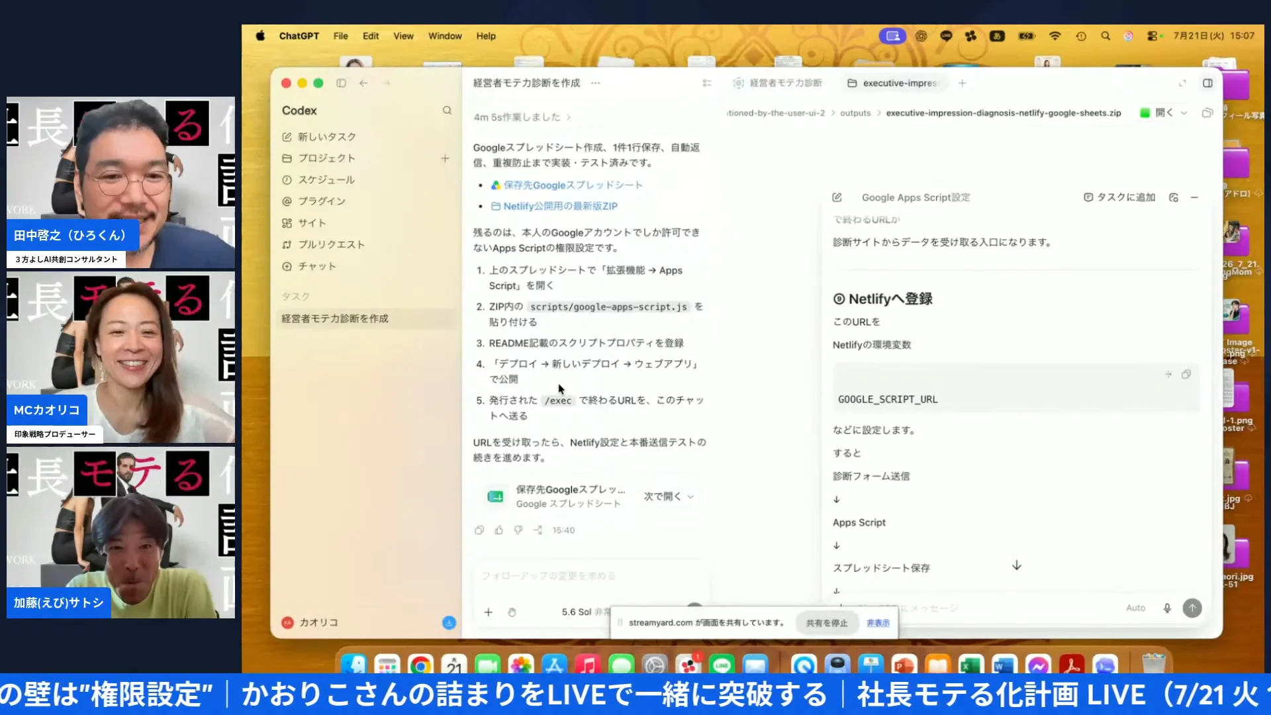Screen dimensions: 1271x715
Task: Click the share icon under the response
Action: 538,530
